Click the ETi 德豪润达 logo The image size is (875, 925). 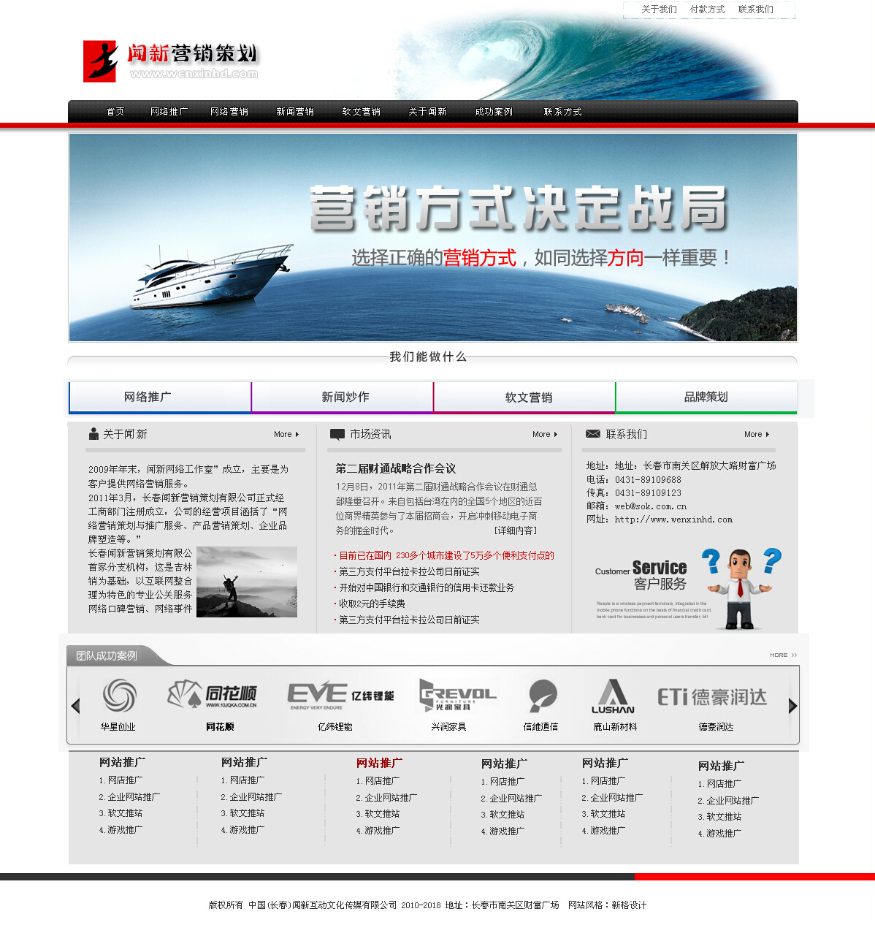tap(712, 697)
